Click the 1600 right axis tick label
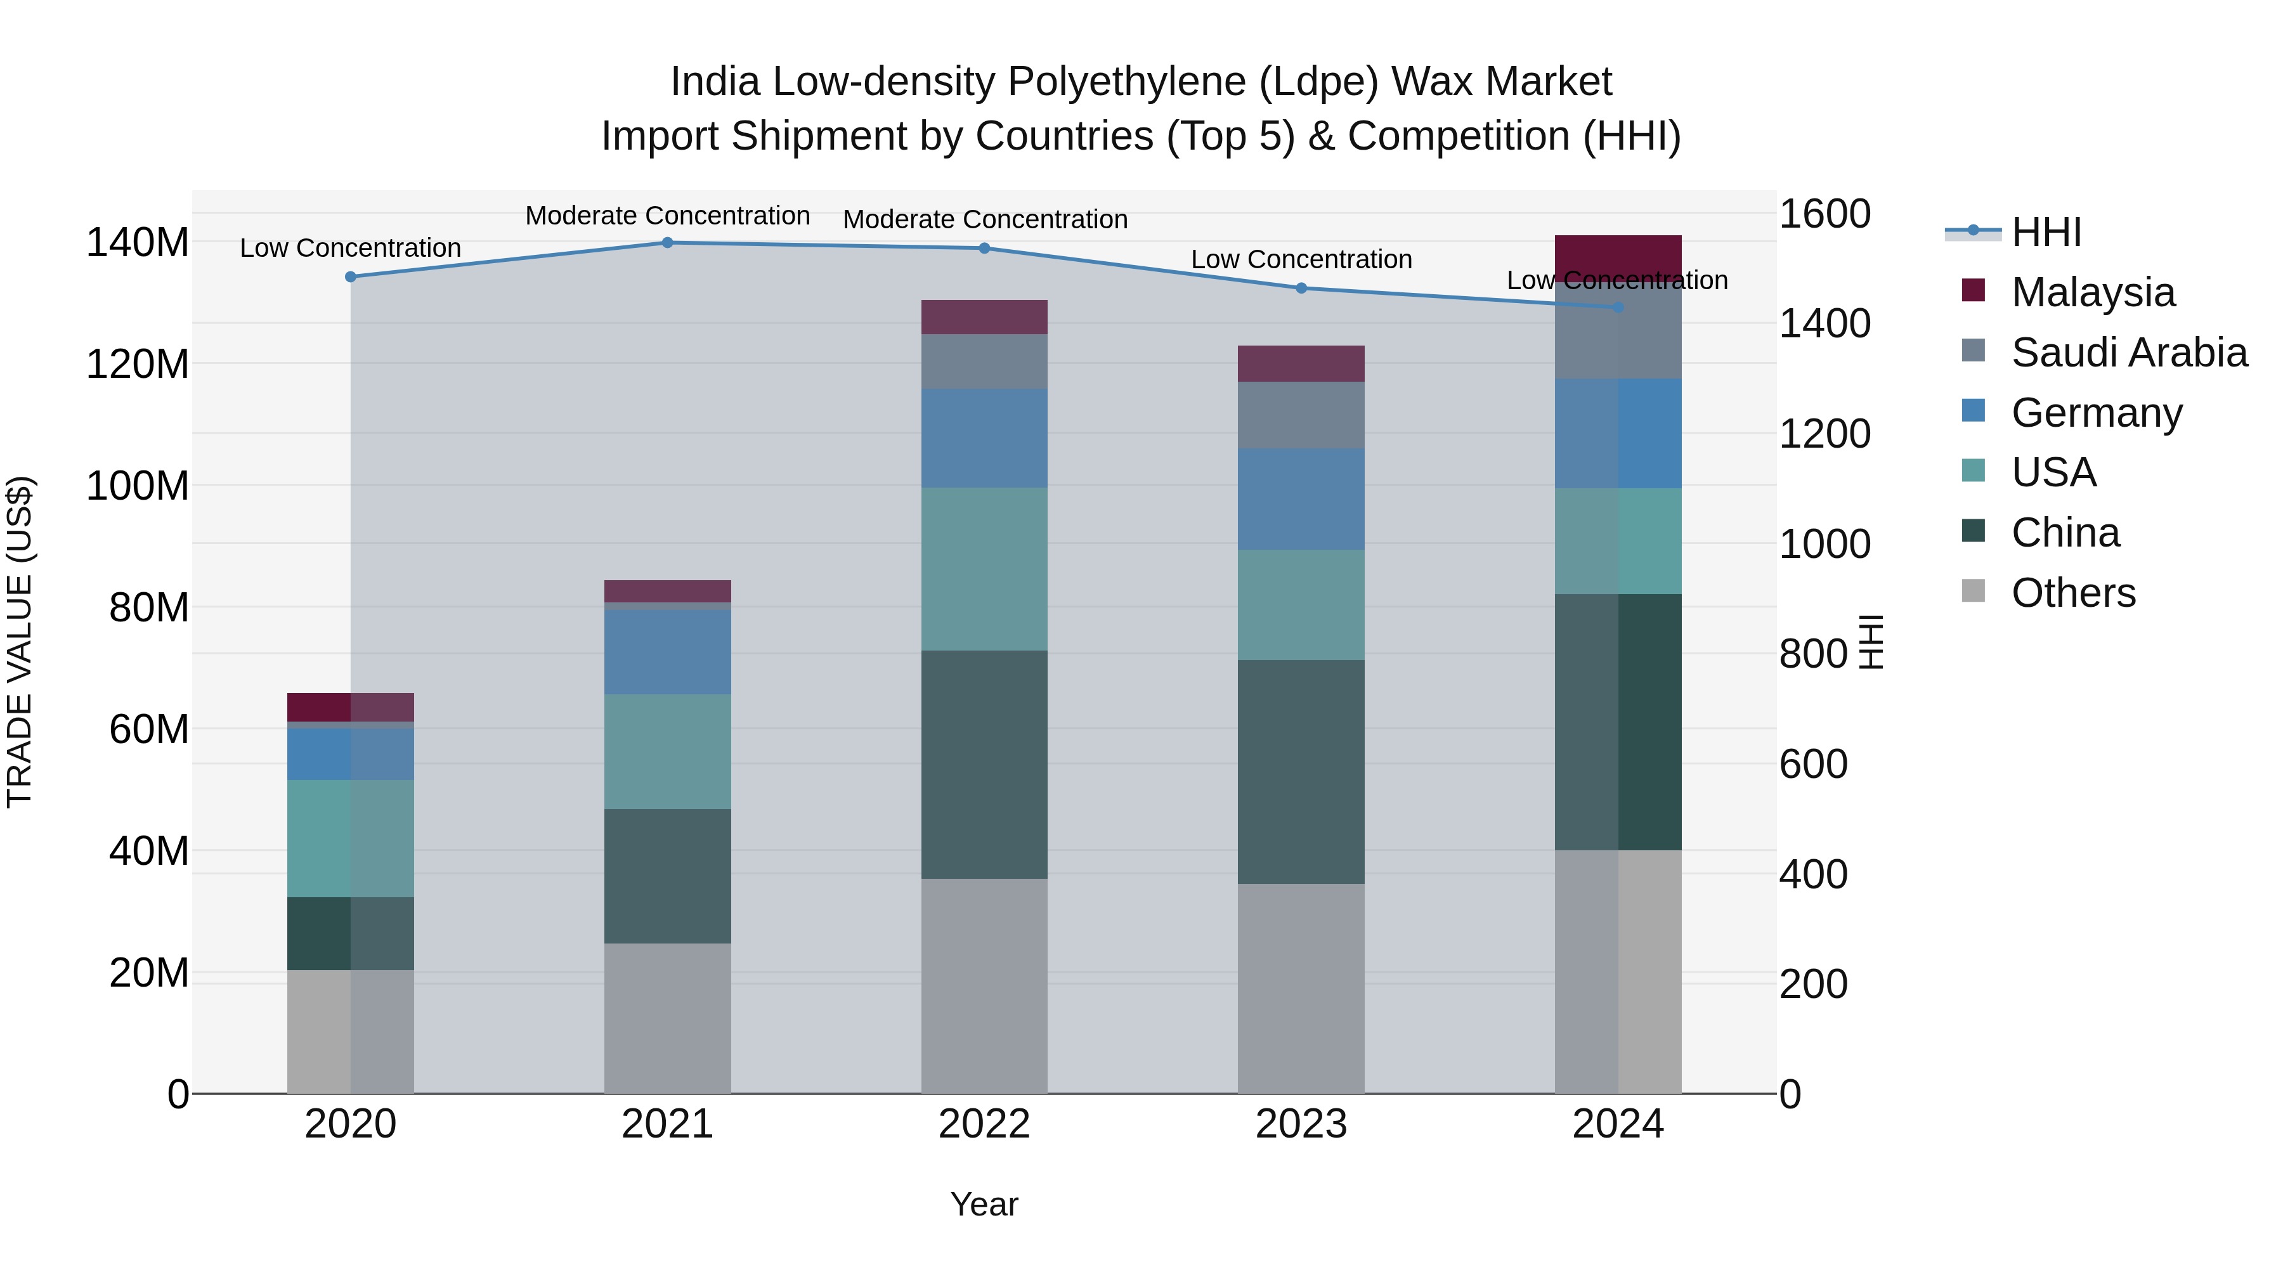The height and width of the screenshot is (1284, 2283). [x=1826, y=214]
